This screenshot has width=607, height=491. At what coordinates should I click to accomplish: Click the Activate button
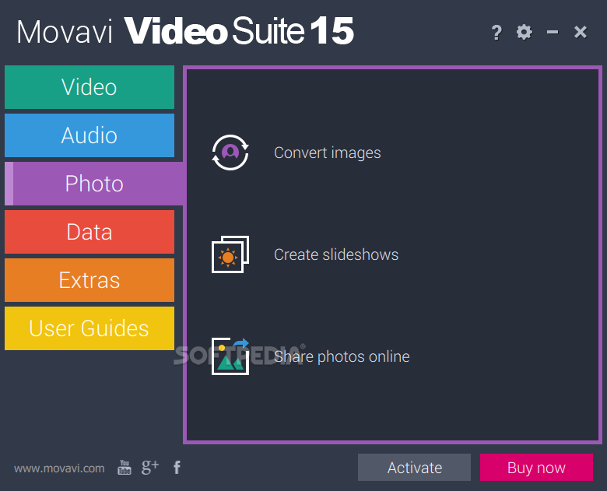coord(414,468)
